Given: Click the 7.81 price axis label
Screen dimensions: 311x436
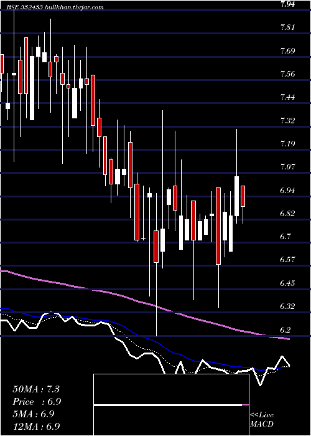Looking at the screenshot, I should coord(287,27).
